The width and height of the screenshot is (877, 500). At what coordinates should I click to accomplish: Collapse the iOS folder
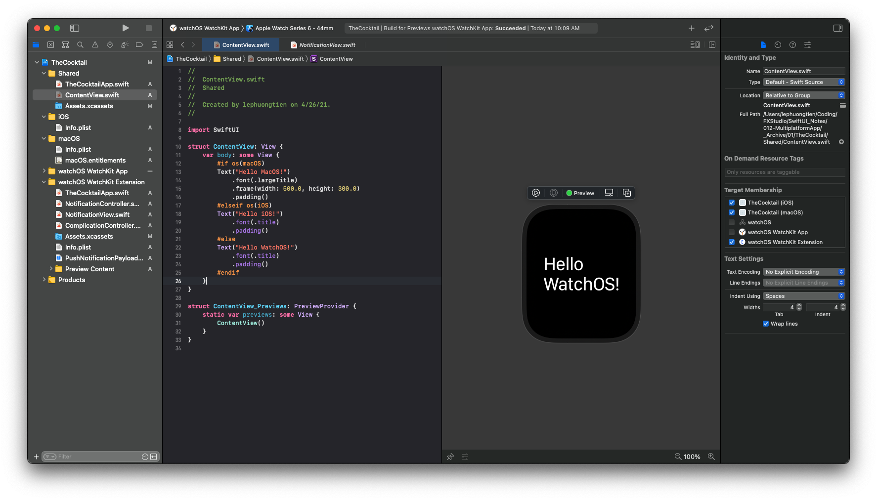[44, 117]
